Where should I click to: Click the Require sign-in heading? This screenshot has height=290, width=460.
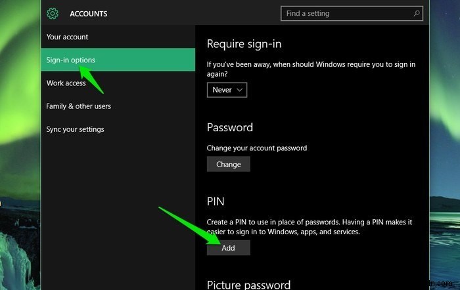point(244,44)
